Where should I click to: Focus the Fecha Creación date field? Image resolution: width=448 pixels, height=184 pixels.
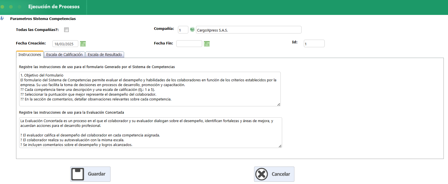coord(65,44)
